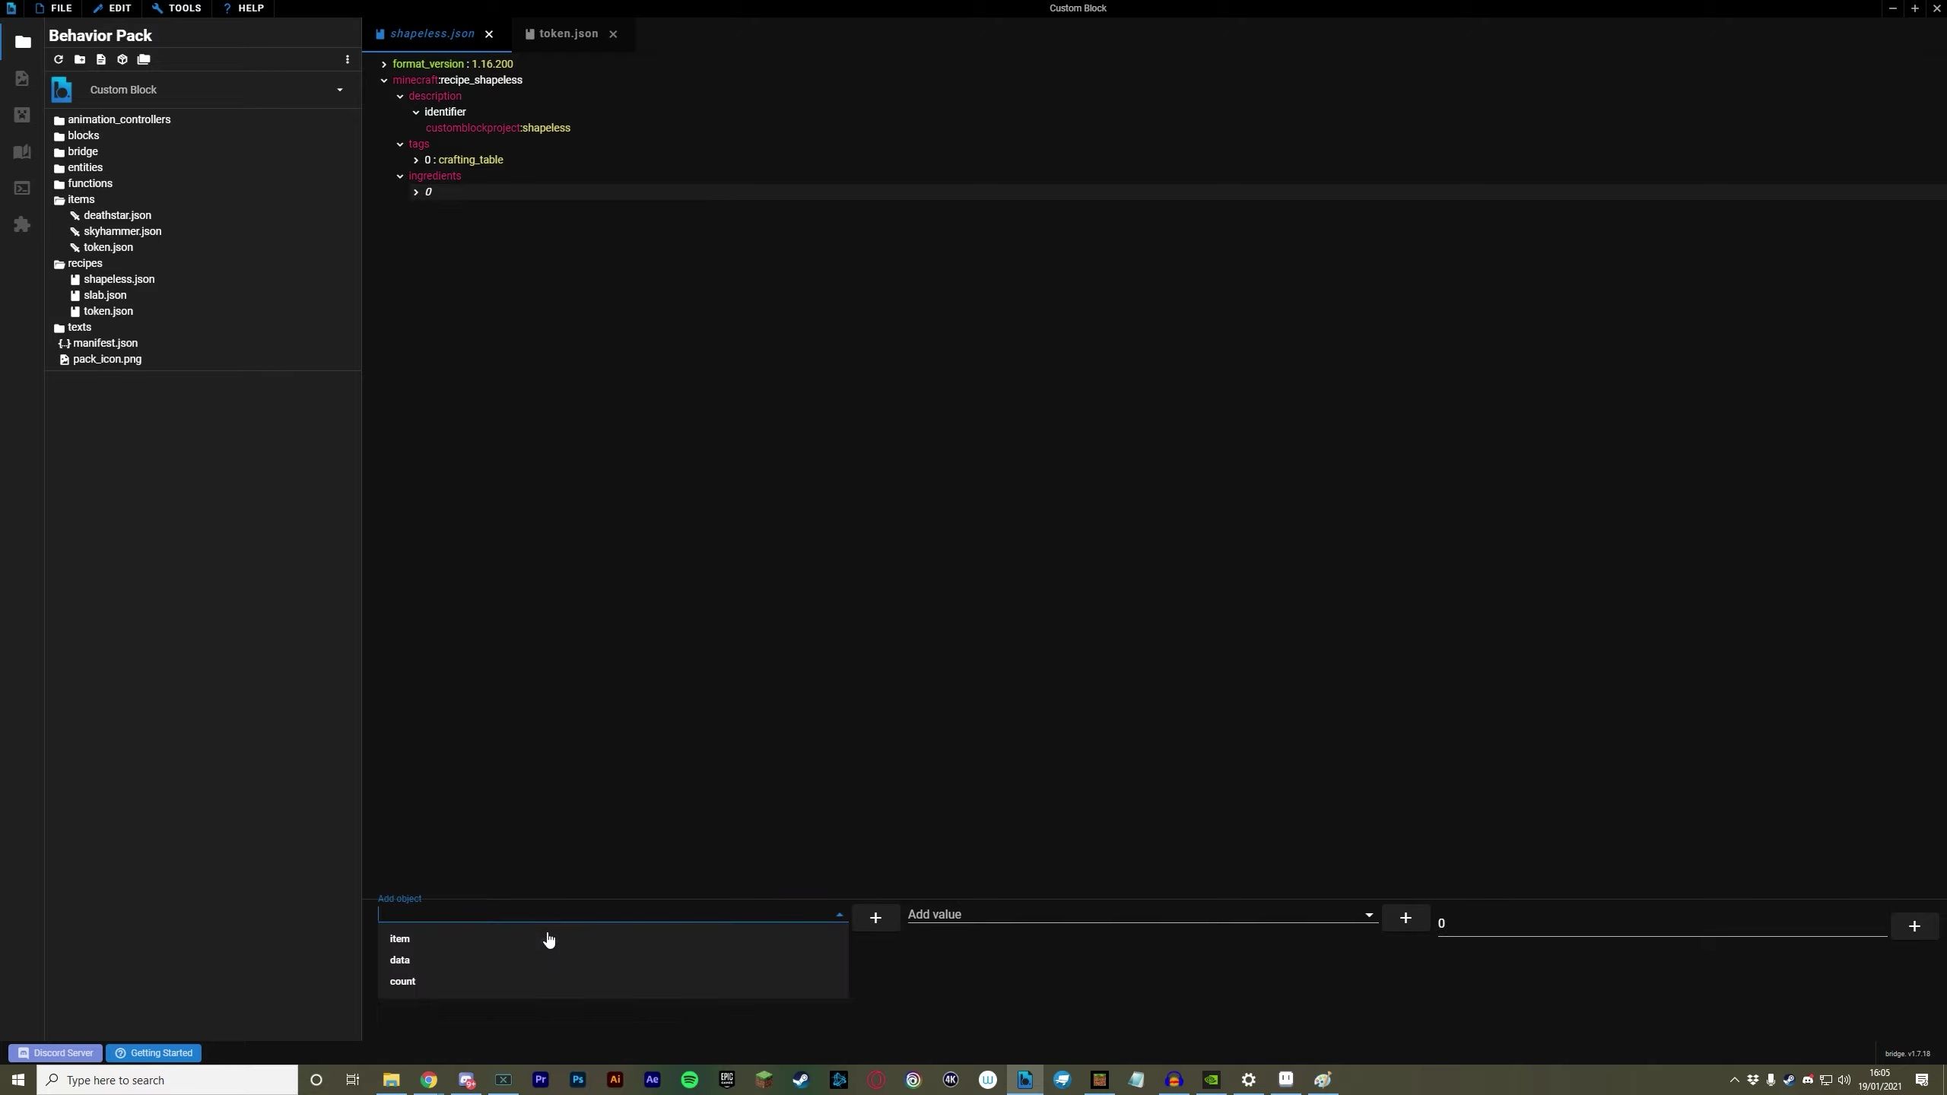This screenshot has width=1947, height=1095.
Task: Collapse the identifier node
Action: (x=416, y=113)
